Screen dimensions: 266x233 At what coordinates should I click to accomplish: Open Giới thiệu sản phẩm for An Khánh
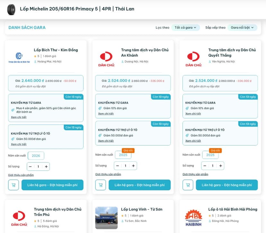108,174
